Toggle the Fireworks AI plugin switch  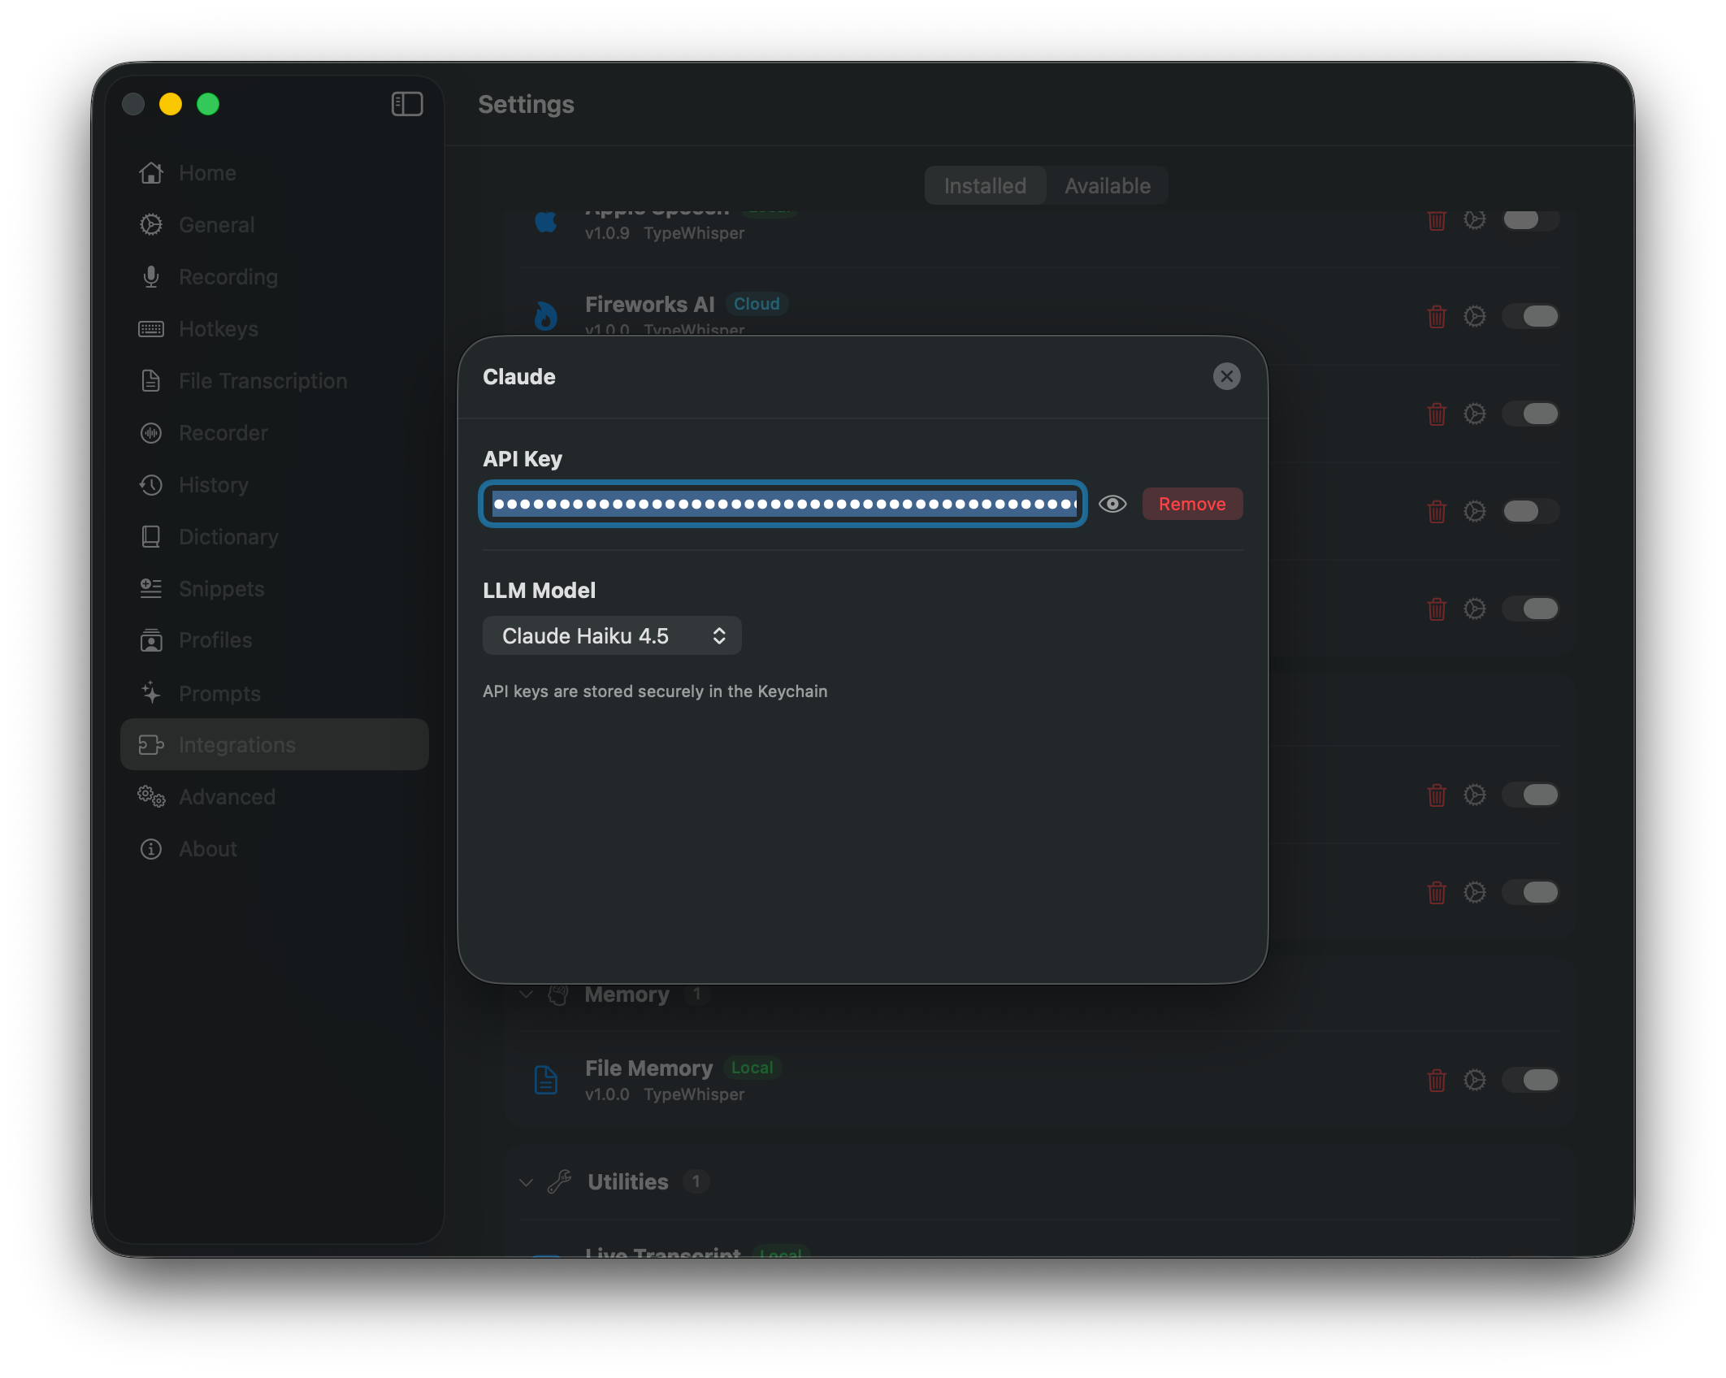(x=1530, y=316)
